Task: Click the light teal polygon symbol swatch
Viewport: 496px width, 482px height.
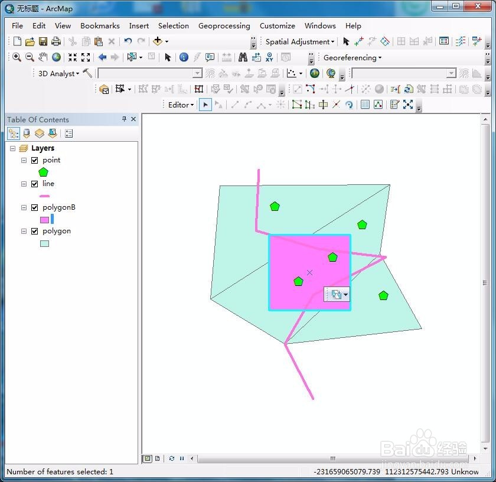Action: coord(45,243)
